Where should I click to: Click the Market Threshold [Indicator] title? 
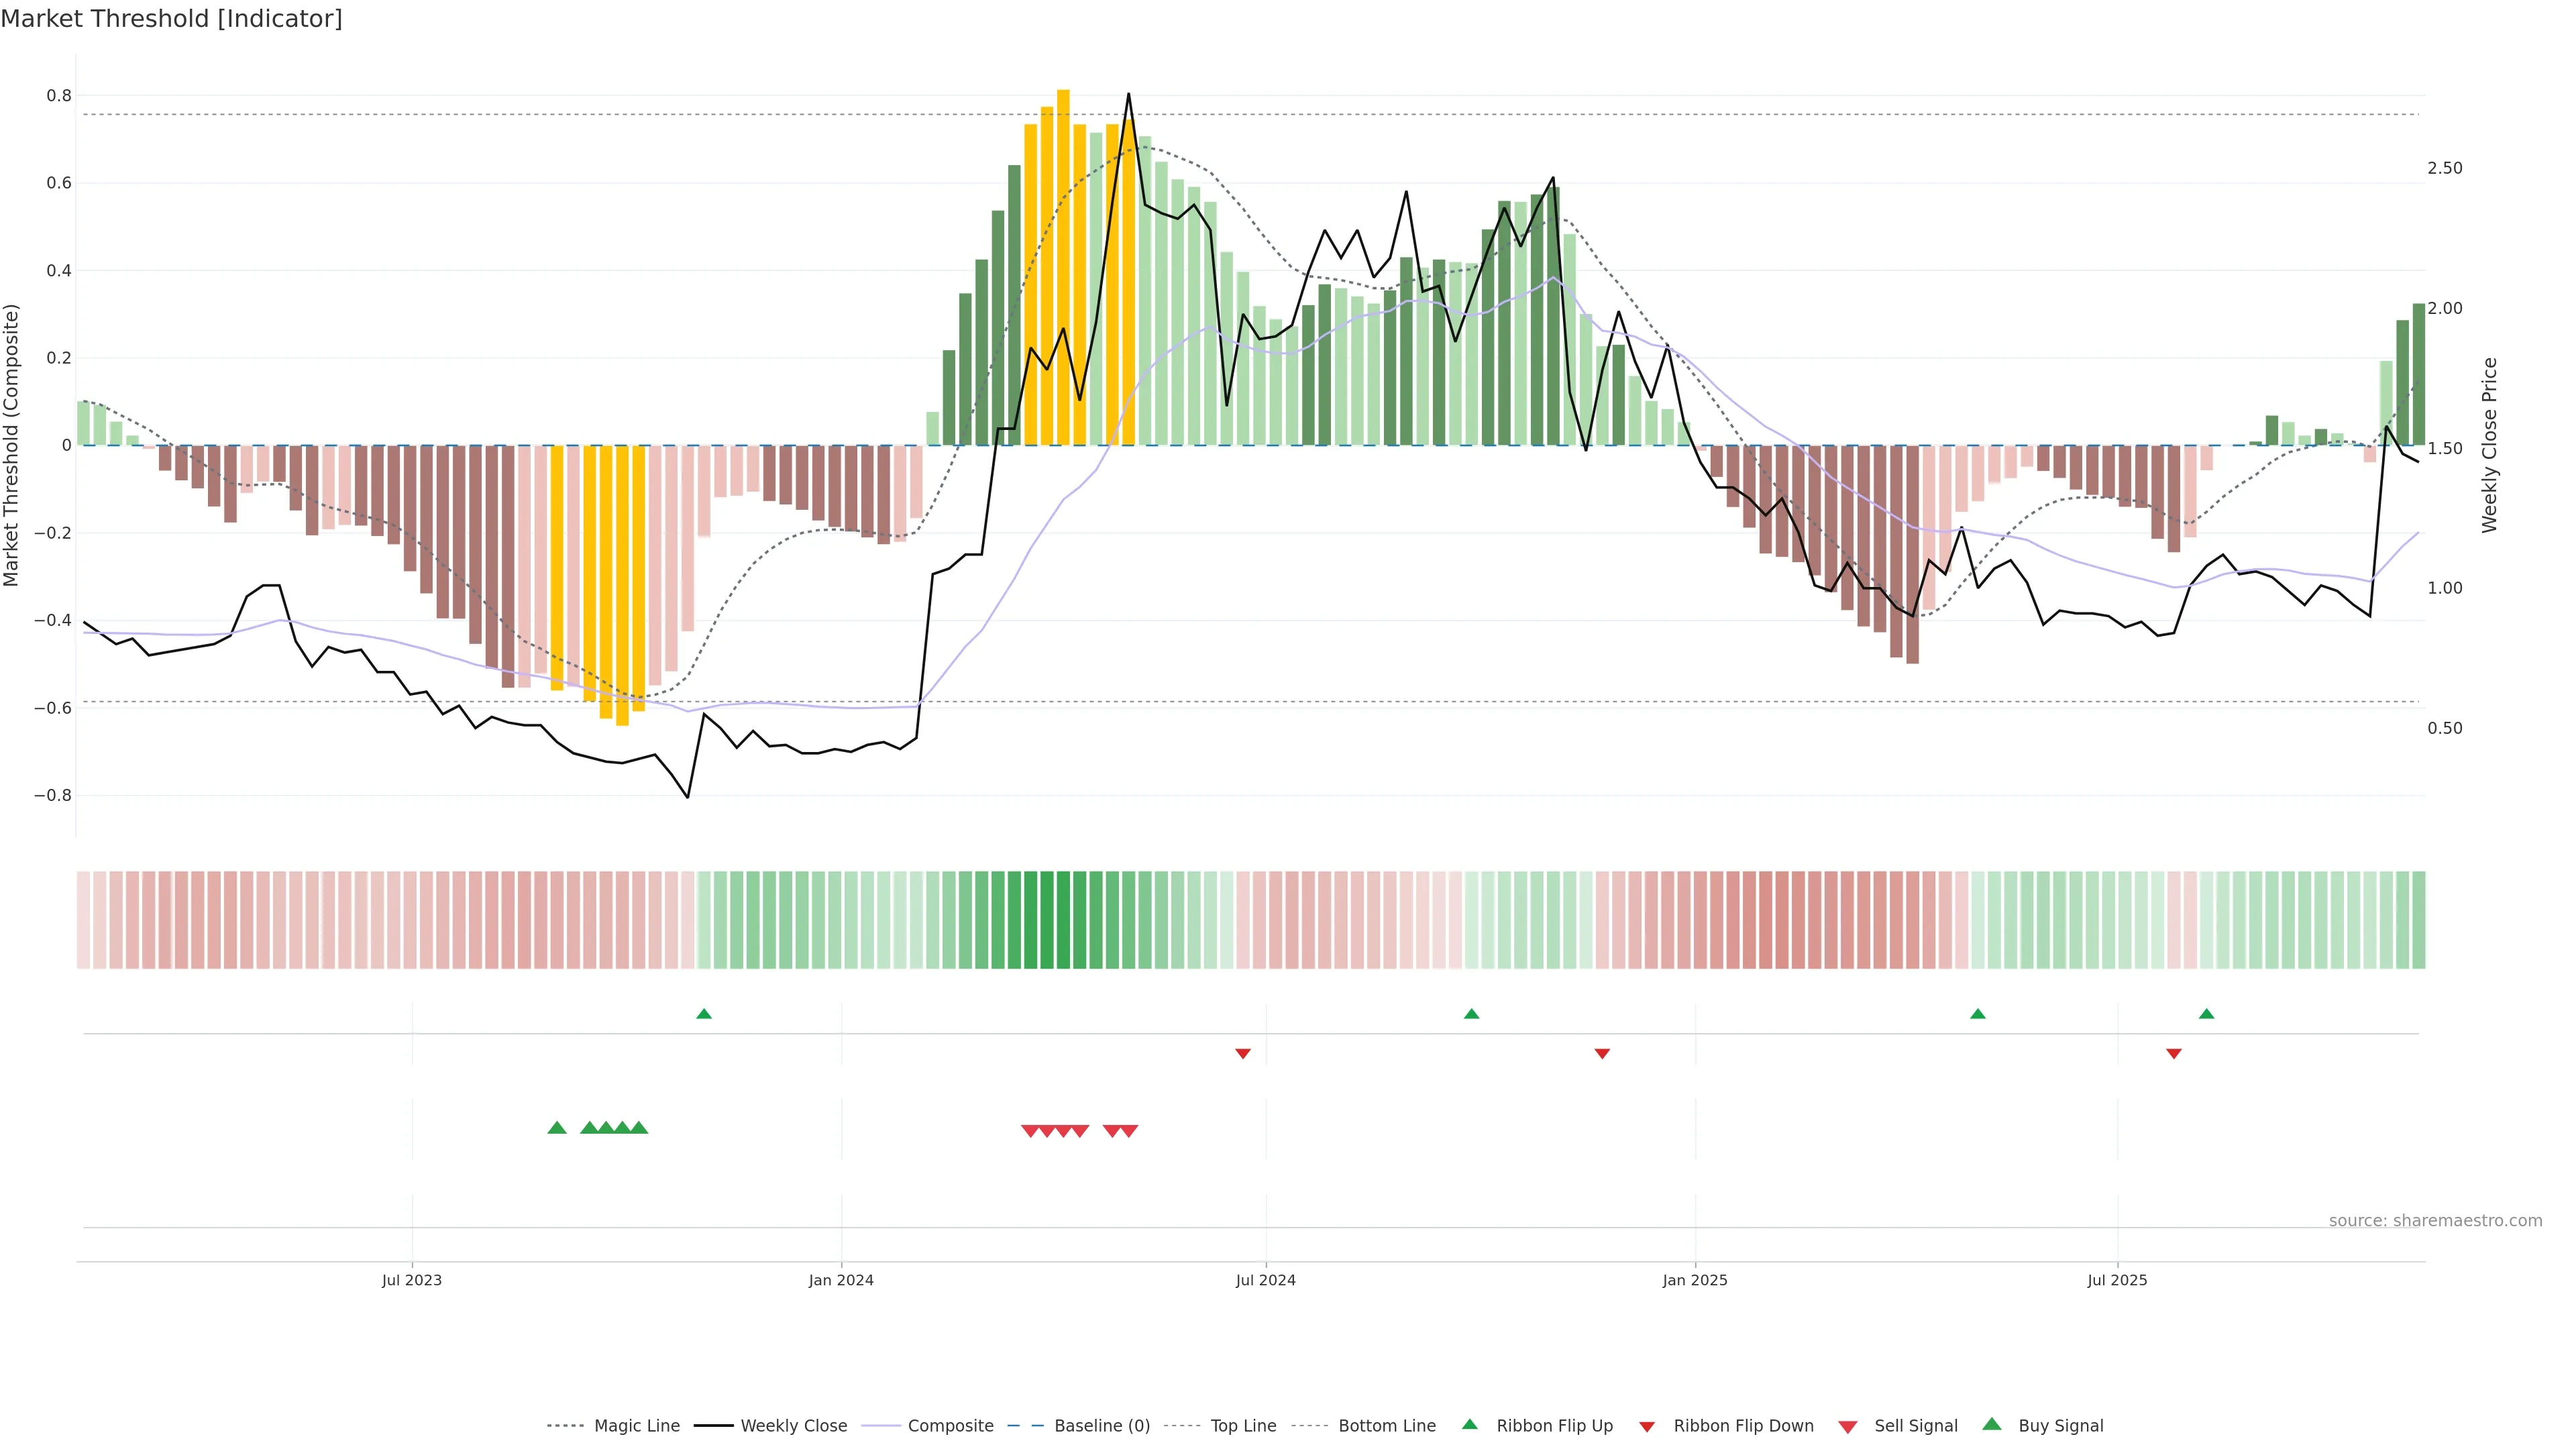pos(171,19)
